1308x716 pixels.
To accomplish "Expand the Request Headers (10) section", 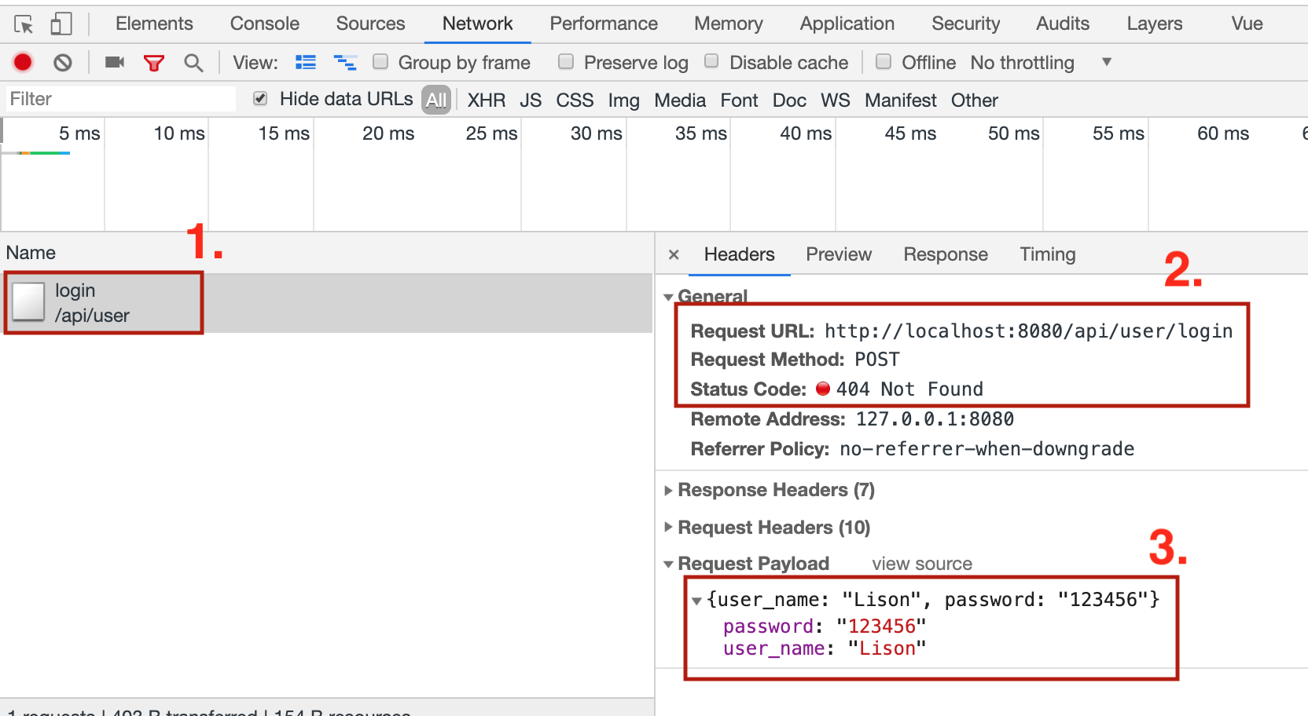I will [x=773, y=528].
